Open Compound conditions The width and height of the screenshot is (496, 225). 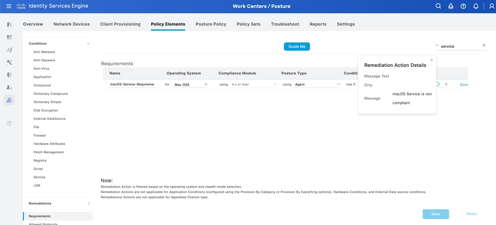tap(42, 85)
